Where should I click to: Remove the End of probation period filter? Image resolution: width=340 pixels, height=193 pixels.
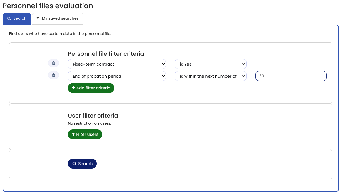[53, 75]
